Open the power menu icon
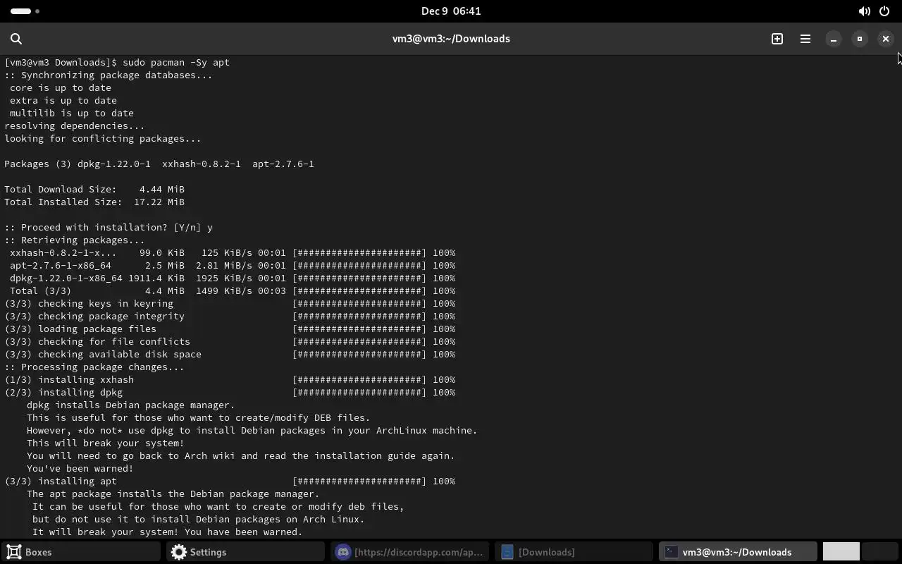902x564 pixels. coord(884,11)
